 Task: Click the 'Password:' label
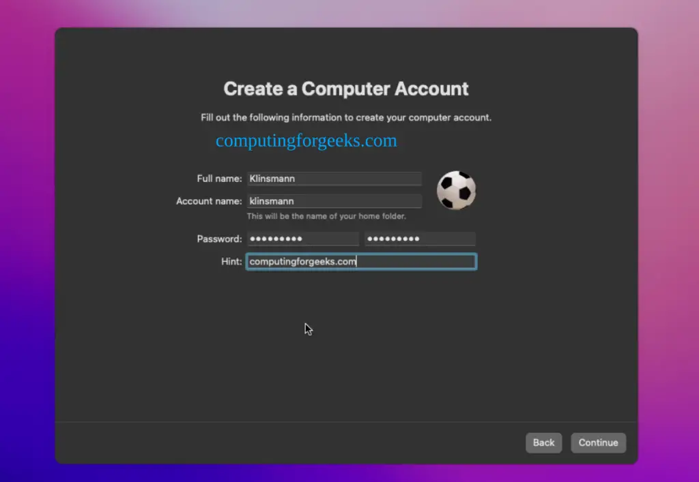pos(219,239)
